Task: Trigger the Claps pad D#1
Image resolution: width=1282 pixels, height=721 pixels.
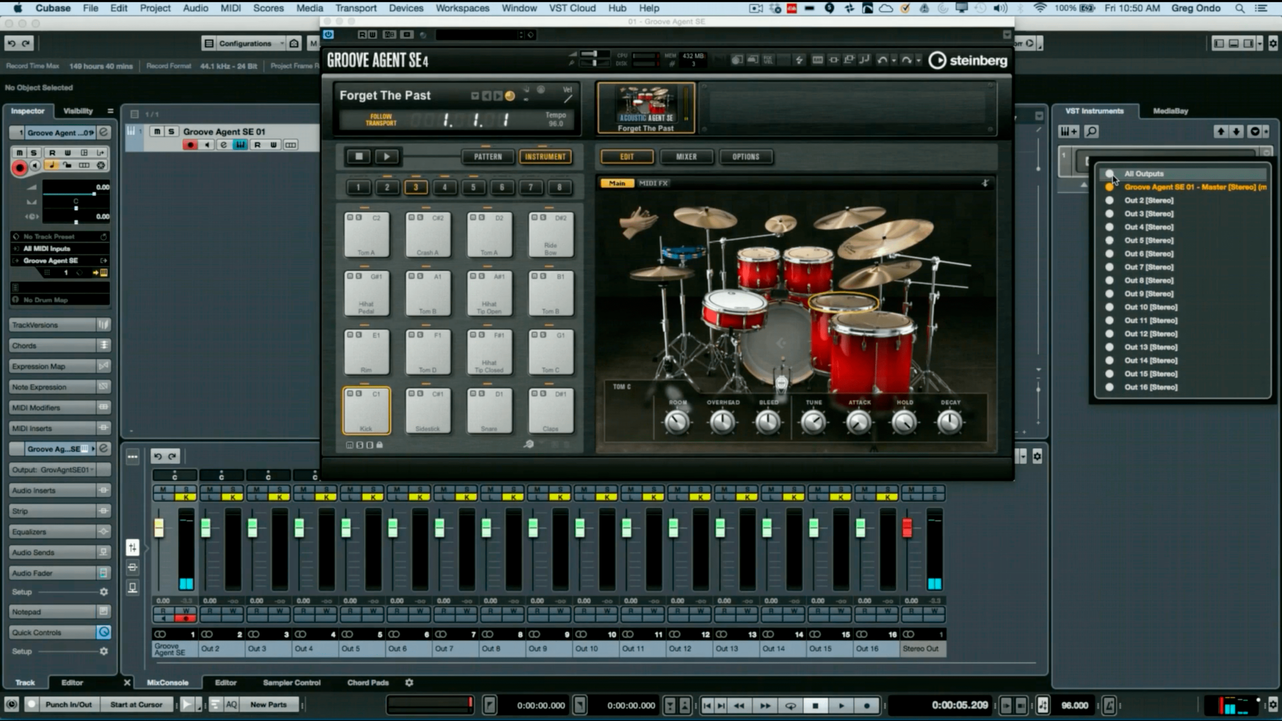Action: click(x=551, y=411)
